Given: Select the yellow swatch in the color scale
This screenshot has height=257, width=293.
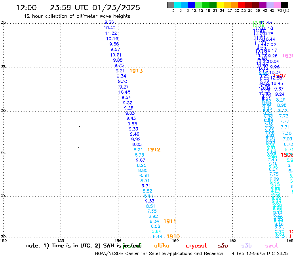Looking at the screenshot, I should coord(220,5).
